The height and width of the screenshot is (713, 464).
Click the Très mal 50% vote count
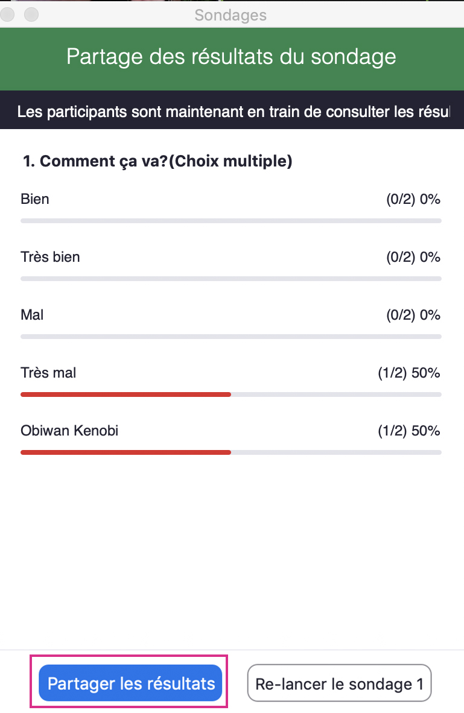[x=408, y=373]
